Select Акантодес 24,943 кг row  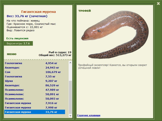pos(35,67)
